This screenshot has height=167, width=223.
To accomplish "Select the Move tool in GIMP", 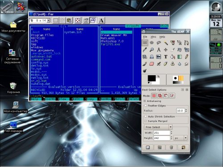I will (165, 50).
